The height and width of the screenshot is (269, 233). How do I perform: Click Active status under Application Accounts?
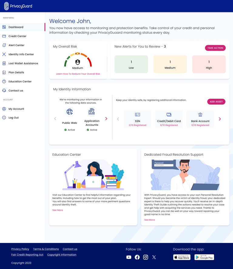click(x=92, y=130)
